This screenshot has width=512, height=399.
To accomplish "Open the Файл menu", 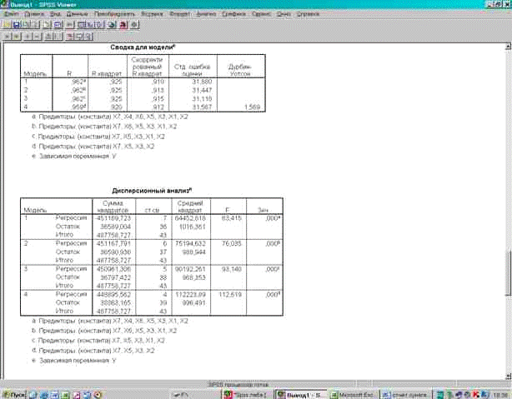I will pos(12,15).
